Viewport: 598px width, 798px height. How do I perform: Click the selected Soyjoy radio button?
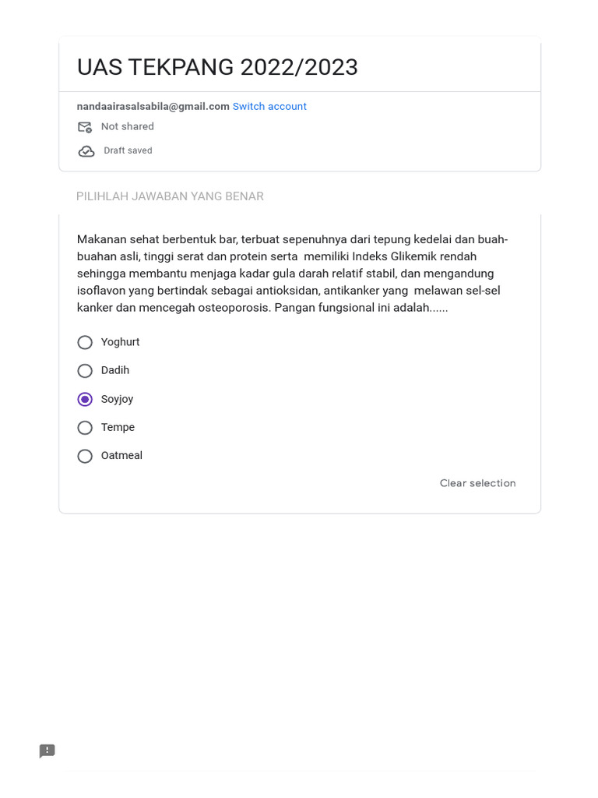point(85,399)
